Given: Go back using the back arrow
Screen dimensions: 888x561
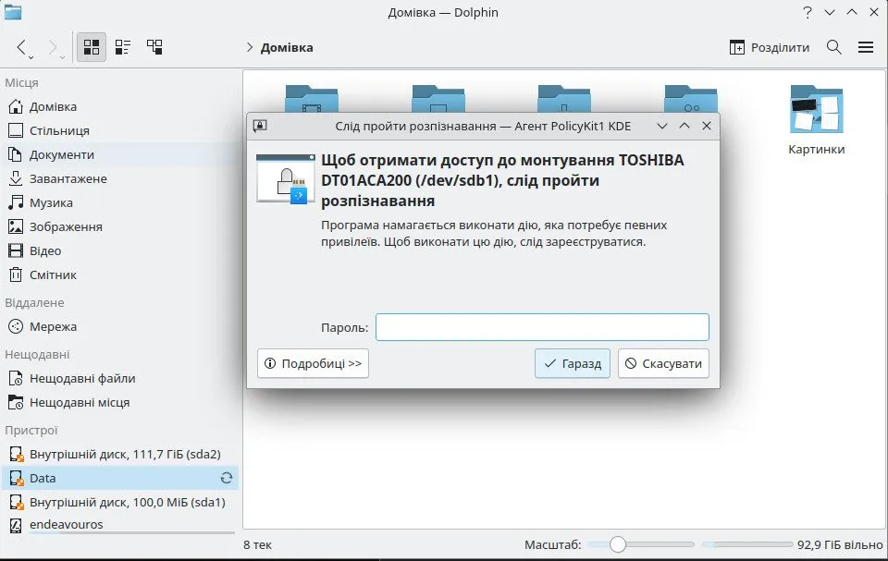Looking at the screenshot, I should (x=21, y=47).
